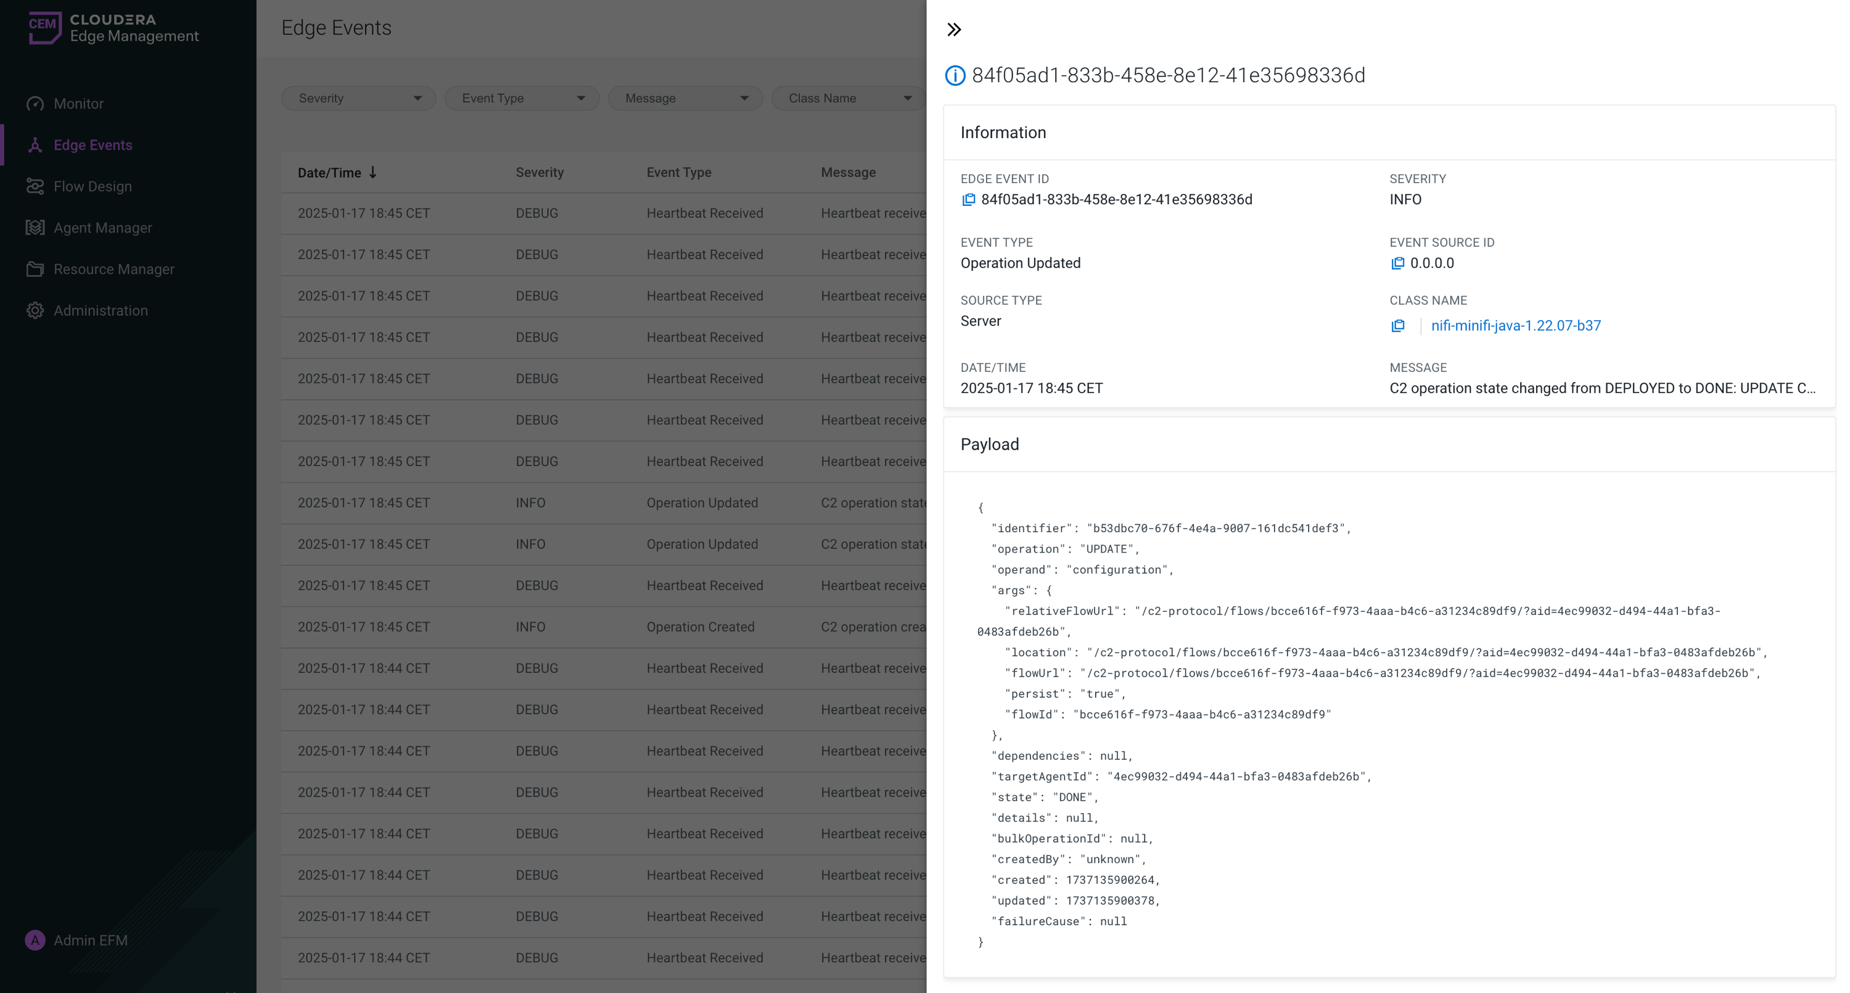This screenshot has width=1850, height=993.
Task: Click the Severity column header
Action: point(540,173)
